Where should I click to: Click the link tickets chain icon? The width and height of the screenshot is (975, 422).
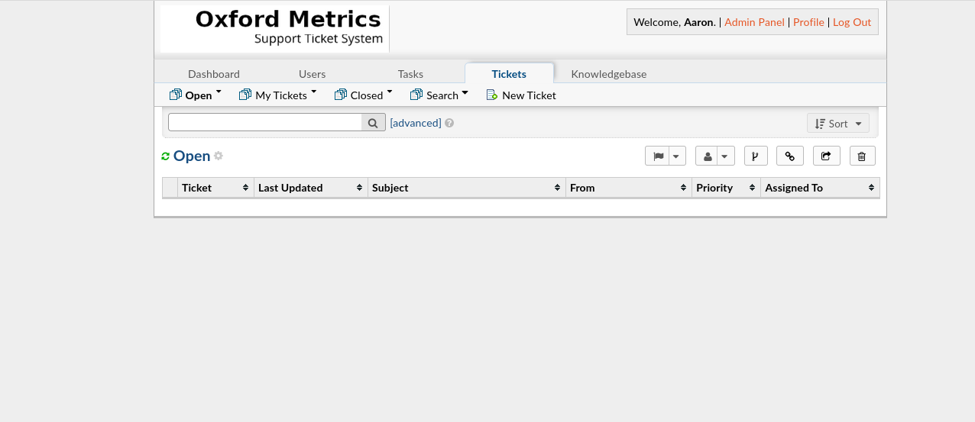click(x=789, y=156)
